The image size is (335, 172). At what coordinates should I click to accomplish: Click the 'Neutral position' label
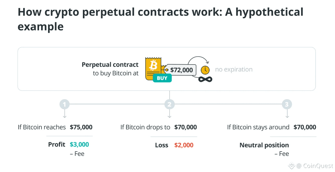pos(264,145)
